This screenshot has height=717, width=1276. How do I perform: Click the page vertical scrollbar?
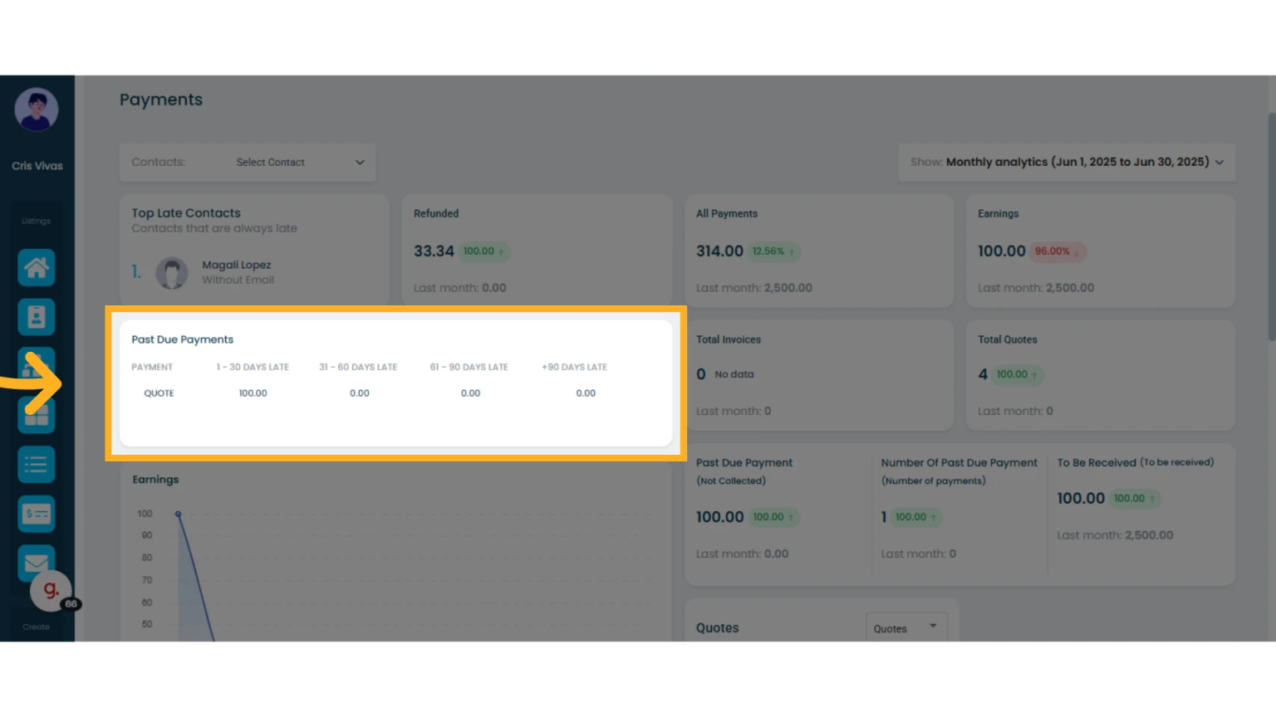1271,227
